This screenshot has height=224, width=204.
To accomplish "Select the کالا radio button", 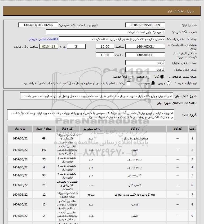I will 162,77.
